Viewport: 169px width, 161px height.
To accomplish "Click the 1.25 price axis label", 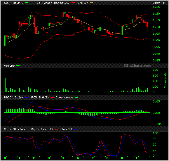I will coord(156,7).
